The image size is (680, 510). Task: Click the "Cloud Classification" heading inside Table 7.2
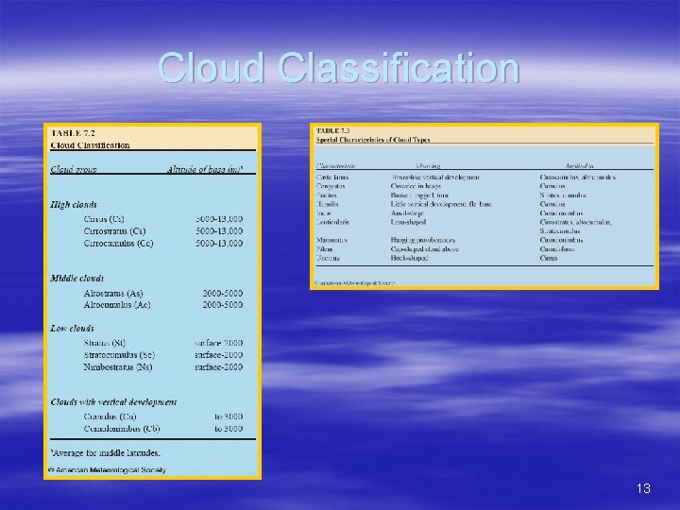pos(91,145)
